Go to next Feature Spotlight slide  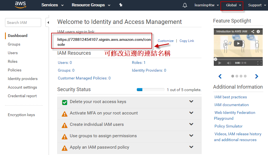(x=256, y=76)
